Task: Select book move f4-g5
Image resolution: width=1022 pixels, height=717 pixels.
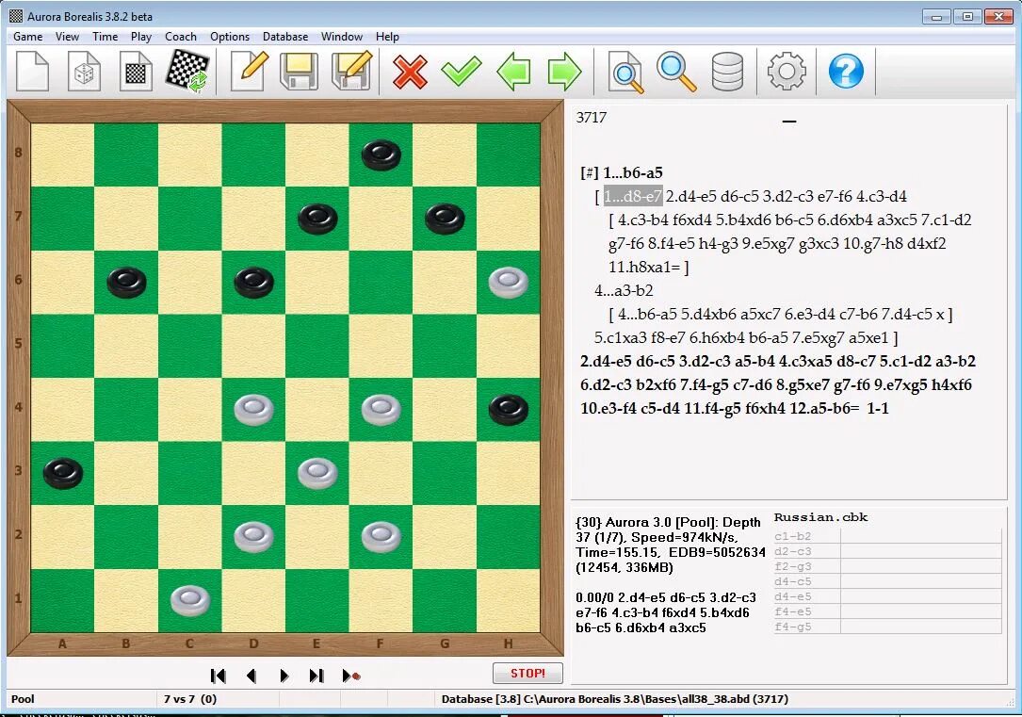Action: click(x=792, y=627)
